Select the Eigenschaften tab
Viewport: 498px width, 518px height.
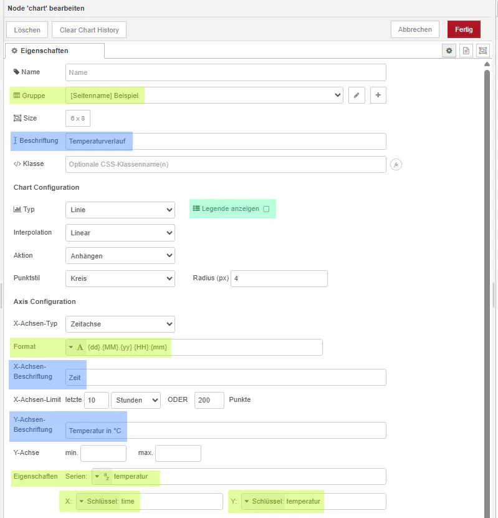pyautogui.click(x=55, y=51)
